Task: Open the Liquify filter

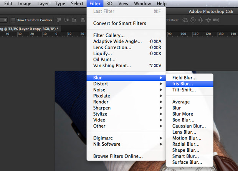Action: point(126,53)
